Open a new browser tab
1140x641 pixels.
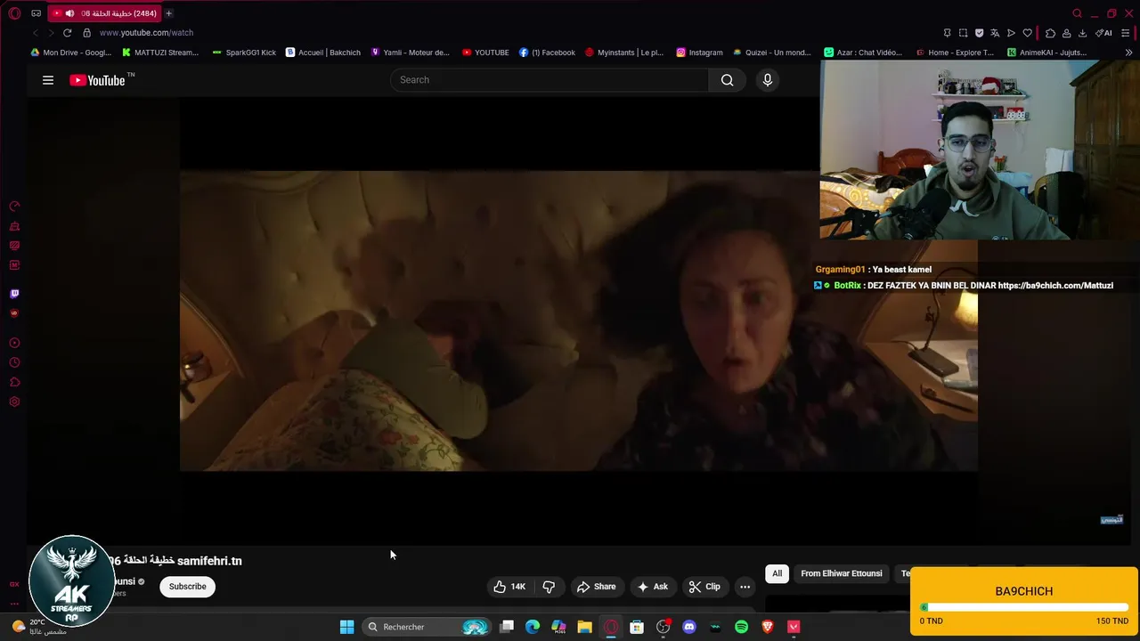point(168,13)
